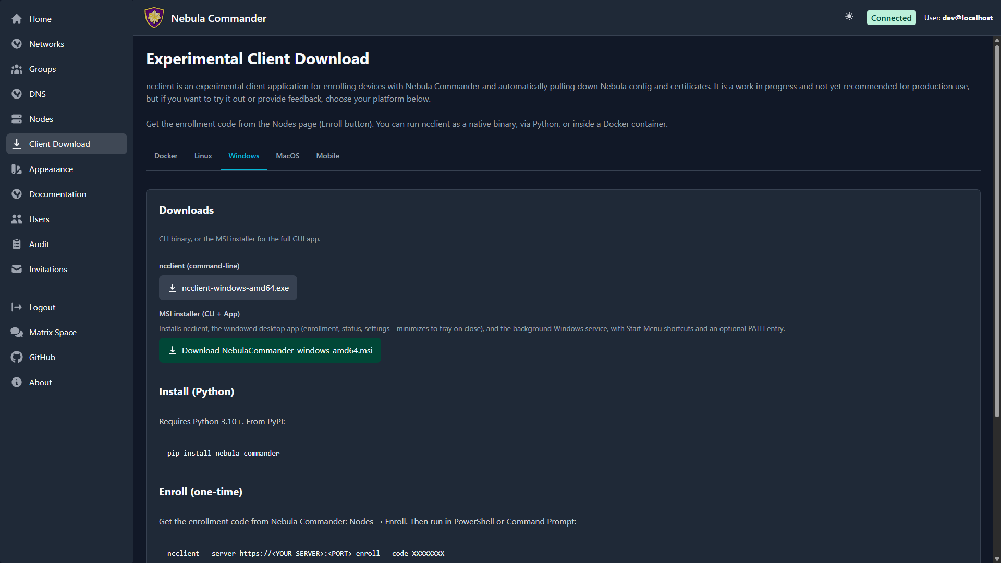Click the Nodes server icon
Screen dimensions: 1001x563
tap(17, 119)
